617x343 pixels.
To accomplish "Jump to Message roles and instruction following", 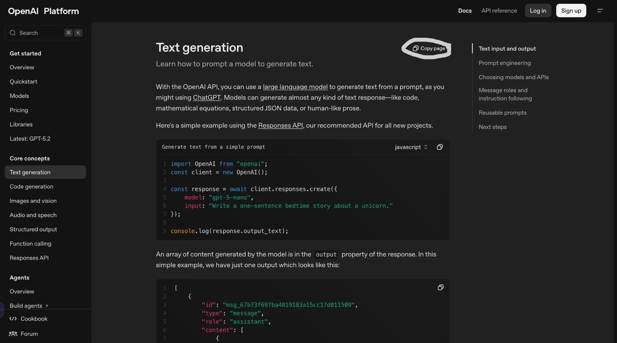I will pyautogui.click(x=505, y=94).
